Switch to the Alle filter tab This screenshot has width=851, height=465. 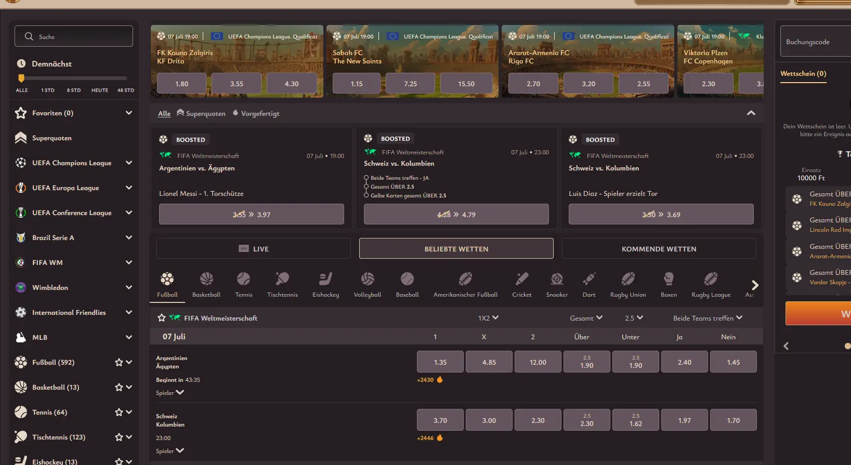(x=164, y=113)
